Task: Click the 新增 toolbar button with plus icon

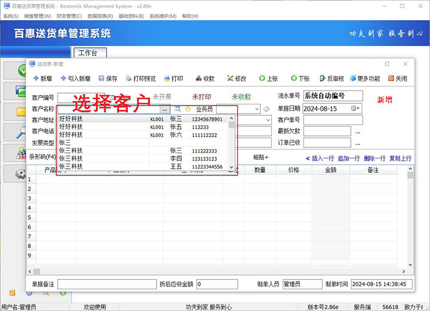Action: (x=42, y=79)
